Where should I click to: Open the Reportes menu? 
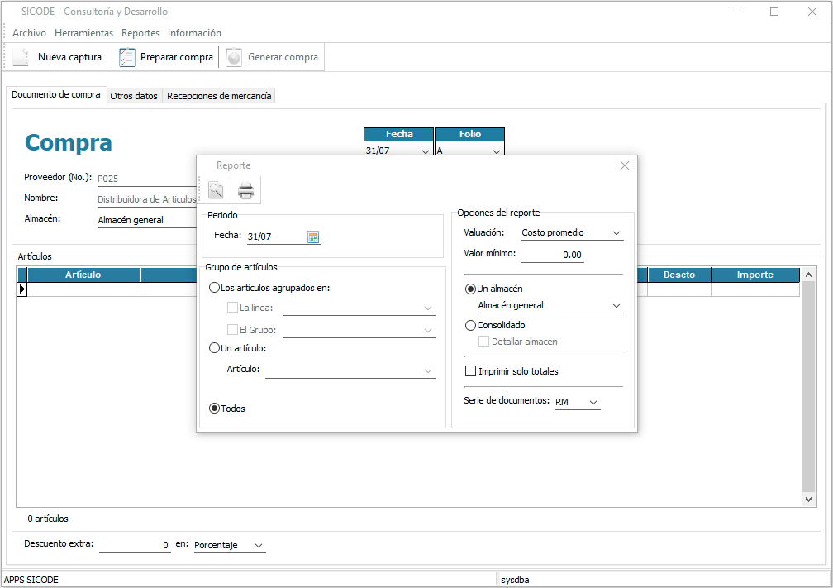(x=140, y=33)
